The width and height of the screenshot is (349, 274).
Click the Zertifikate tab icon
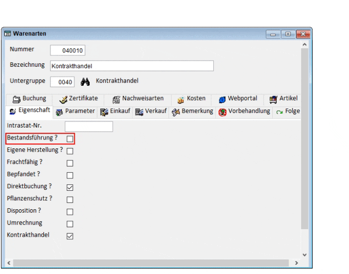(x=63, y=100)
